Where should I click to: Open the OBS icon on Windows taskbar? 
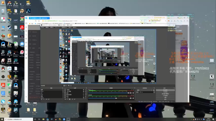tap(68, 119)
